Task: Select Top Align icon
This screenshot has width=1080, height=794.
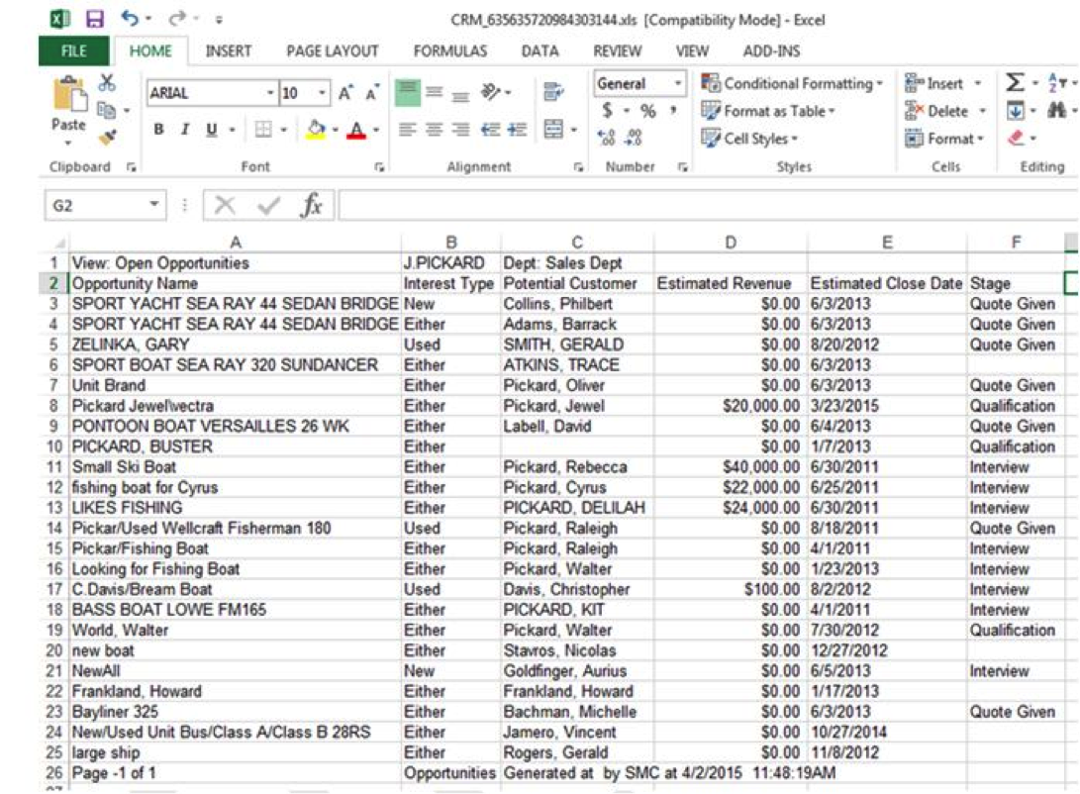Action: pyautogui.click(x=407, y=92)
